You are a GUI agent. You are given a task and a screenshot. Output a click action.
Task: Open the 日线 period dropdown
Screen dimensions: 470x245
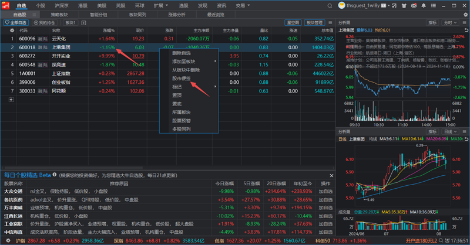(450, 132)
